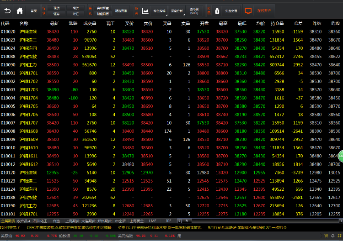Click the 伦敦银 quote in the status bar
Viewport: 343px width, 241px height.
(87, 236)
